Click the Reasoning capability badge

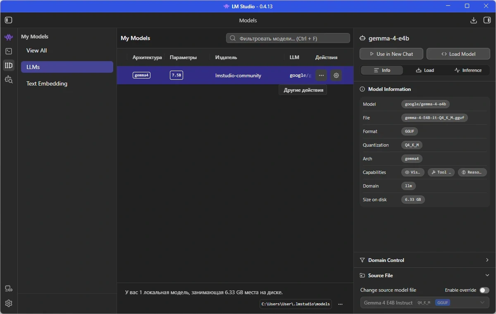(x=472, y=172)
